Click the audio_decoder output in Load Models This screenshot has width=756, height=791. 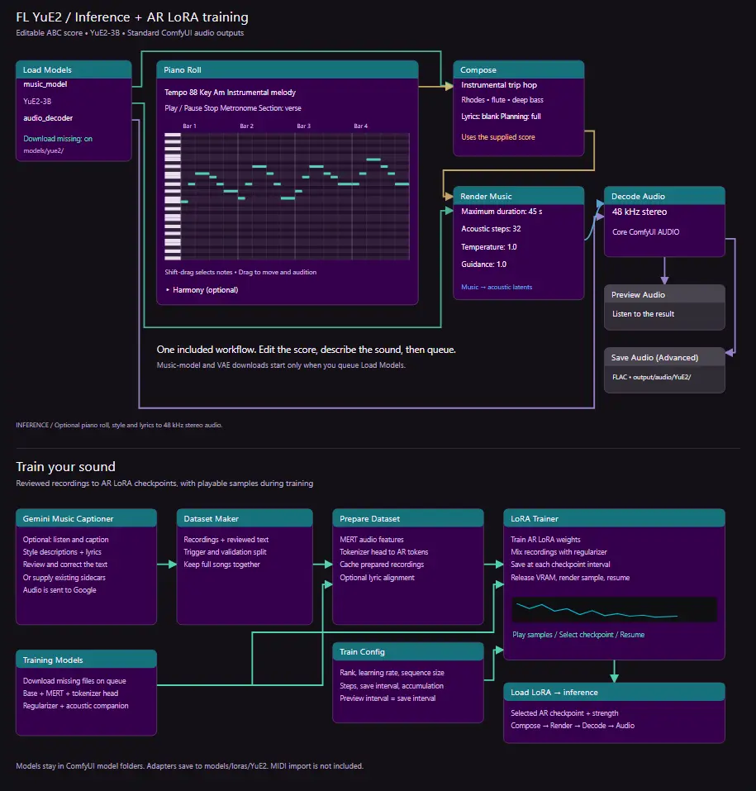[x=48, y=118]
